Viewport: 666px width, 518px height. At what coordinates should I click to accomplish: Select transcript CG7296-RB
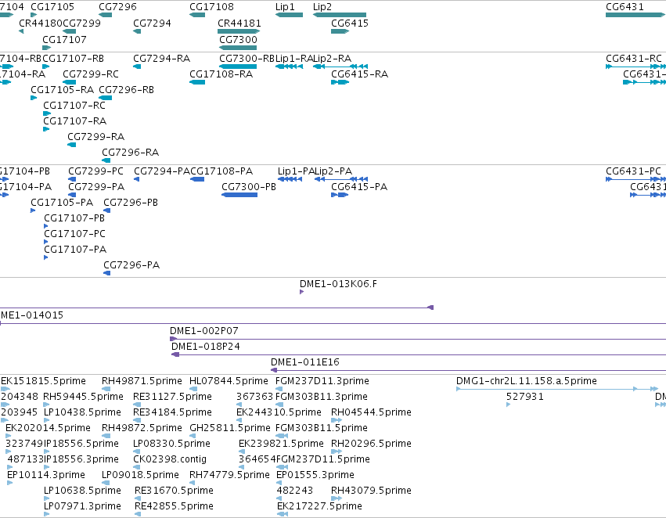[127, 89]
